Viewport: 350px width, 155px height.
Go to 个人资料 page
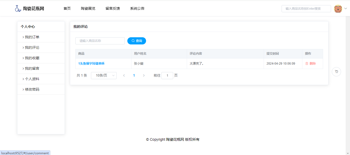point(32,79)
